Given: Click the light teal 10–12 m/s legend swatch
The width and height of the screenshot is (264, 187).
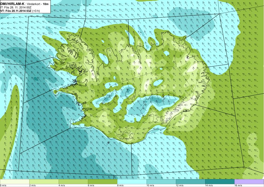Looking at the screenshot, I should click(x=161, y=182).
